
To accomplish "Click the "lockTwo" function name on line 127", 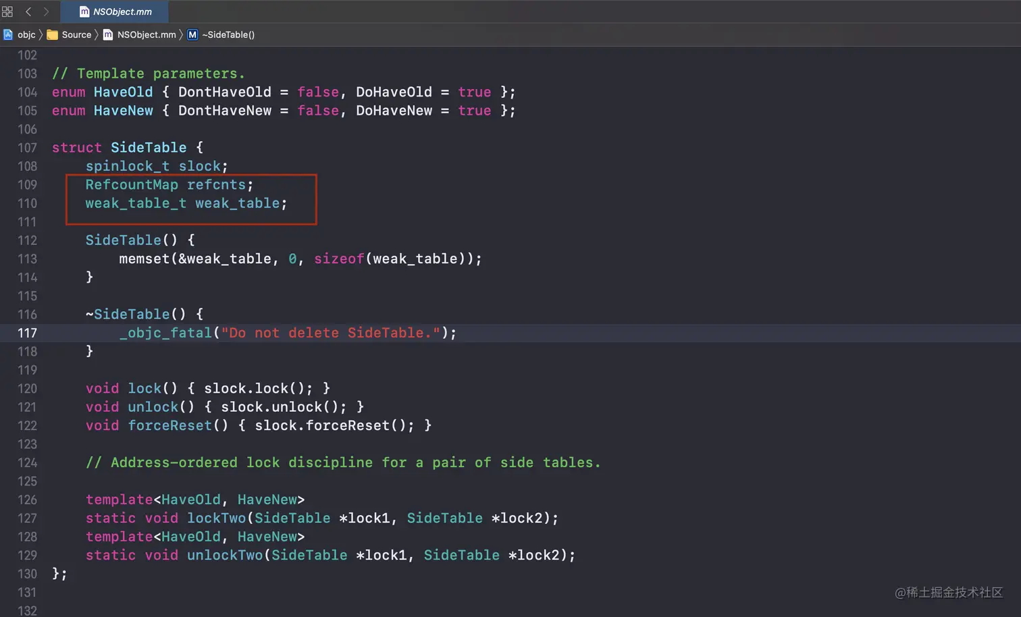I will pos(216,518).
